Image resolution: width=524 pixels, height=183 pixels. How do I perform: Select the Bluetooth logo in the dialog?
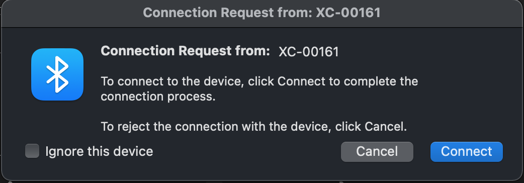[57, 74]
